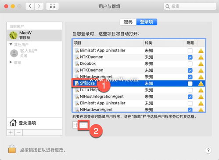Remove selected login item with minus button

[83, 125]
